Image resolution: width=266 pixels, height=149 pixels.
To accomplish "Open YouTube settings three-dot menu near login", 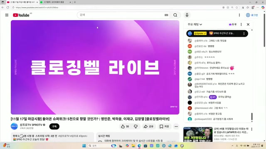I will click(239, 15).
